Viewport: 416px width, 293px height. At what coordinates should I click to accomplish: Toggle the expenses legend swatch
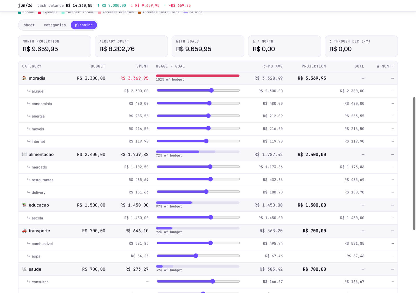pos(40,12)
